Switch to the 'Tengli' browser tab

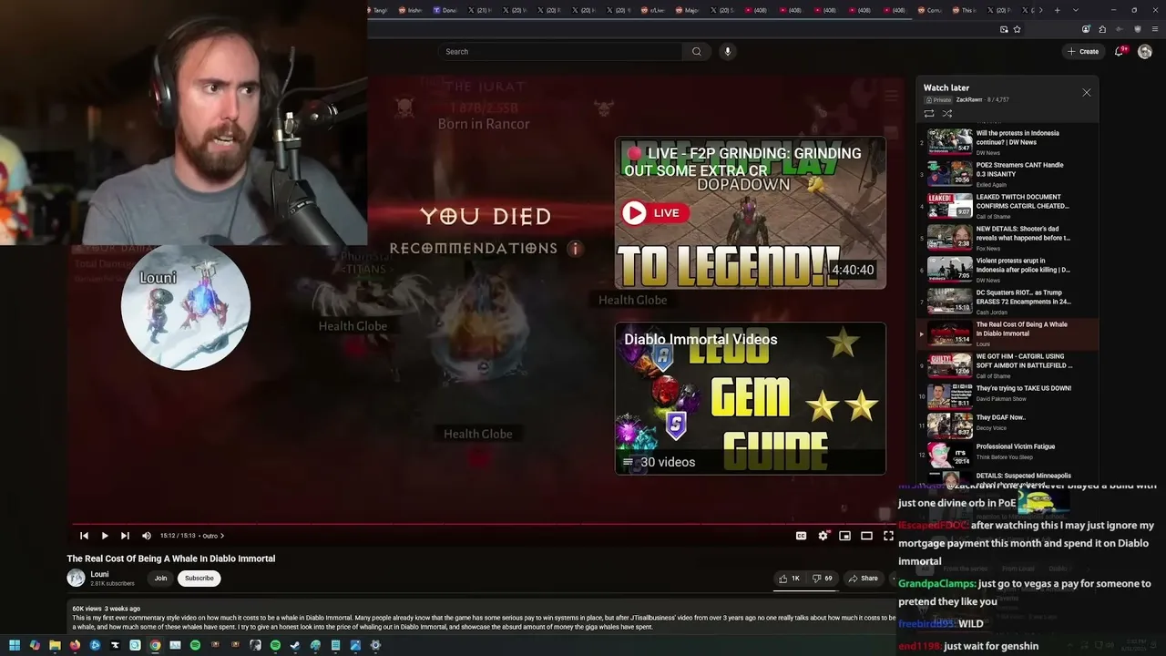point(378,10)
